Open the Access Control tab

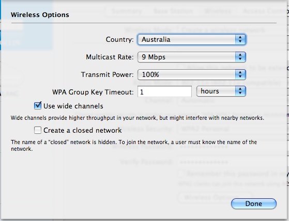coord(264,11)
